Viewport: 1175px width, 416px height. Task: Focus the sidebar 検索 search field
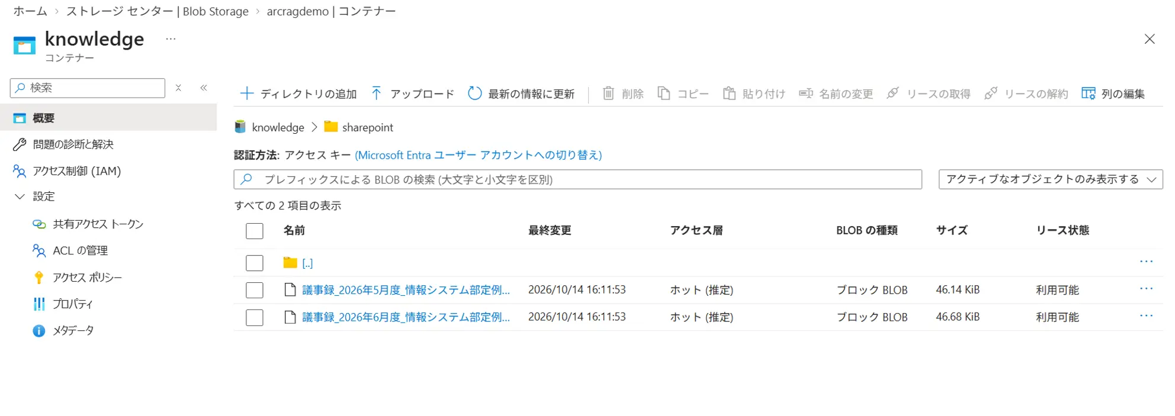[88, 88]
